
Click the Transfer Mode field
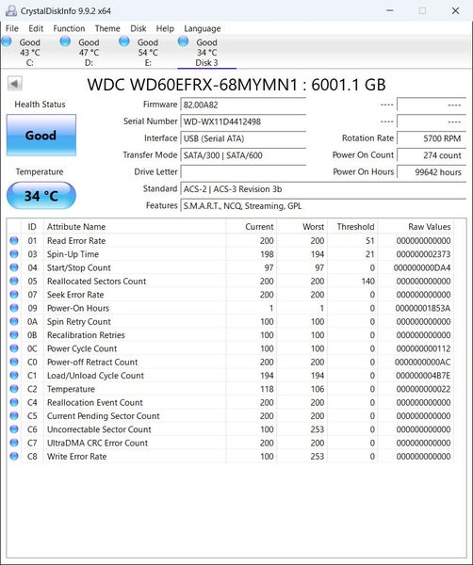coord(243,155)
